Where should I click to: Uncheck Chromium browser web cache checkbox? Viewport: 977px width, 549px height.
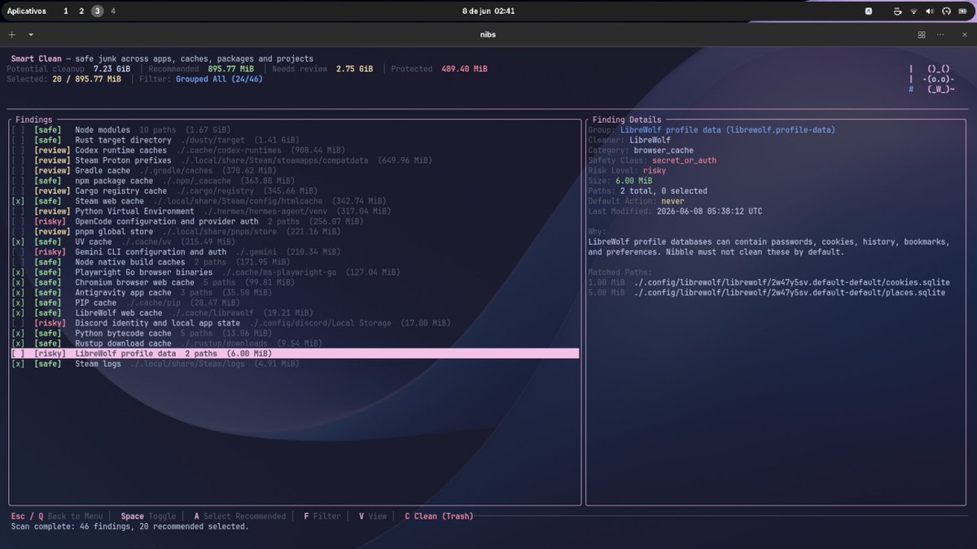point(18,282)
